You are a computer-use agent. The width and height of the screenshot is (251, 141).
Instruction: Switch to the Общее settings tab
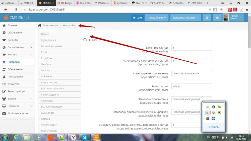45,34
